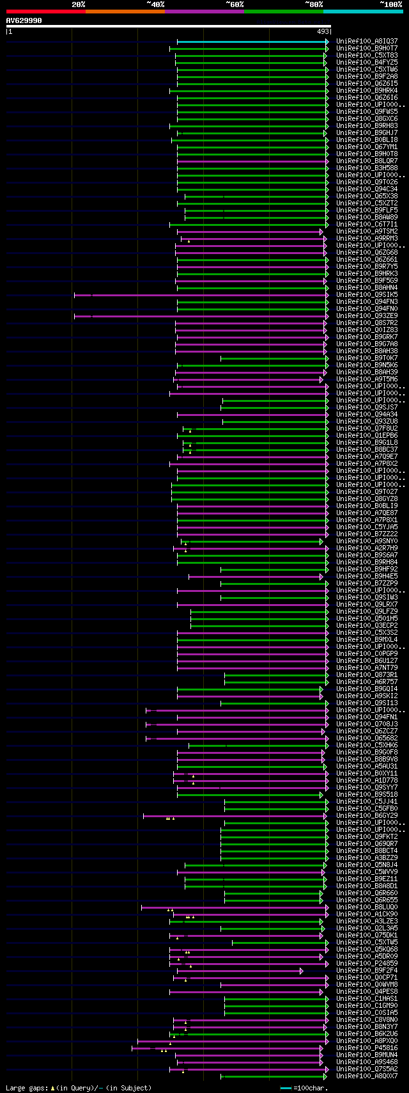Open the UniRef100_Q9LRX7 entry
409x1093 pixels.
click(x=367, y=605)
